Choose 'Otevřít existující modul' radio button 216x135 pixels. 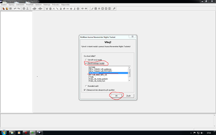(x=86, y=63)
